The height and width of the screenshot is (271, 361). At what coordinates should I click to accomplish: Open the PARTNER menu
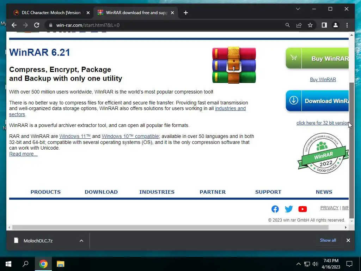tap(213, 192)
